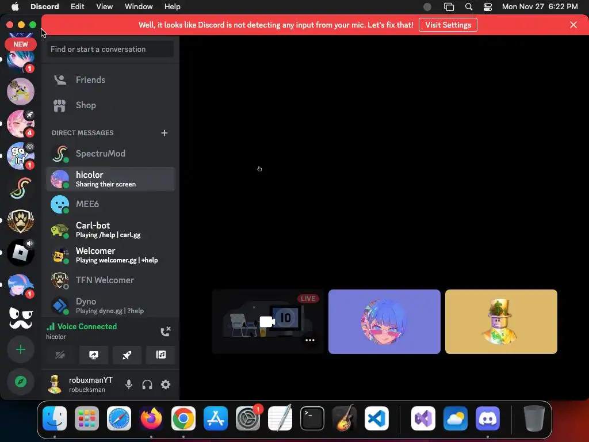Image resolution: width=589 pixels, height=442 pixels.
Task: Open User Settings gear
Action: pyautogui.click(x=166, y=384)
